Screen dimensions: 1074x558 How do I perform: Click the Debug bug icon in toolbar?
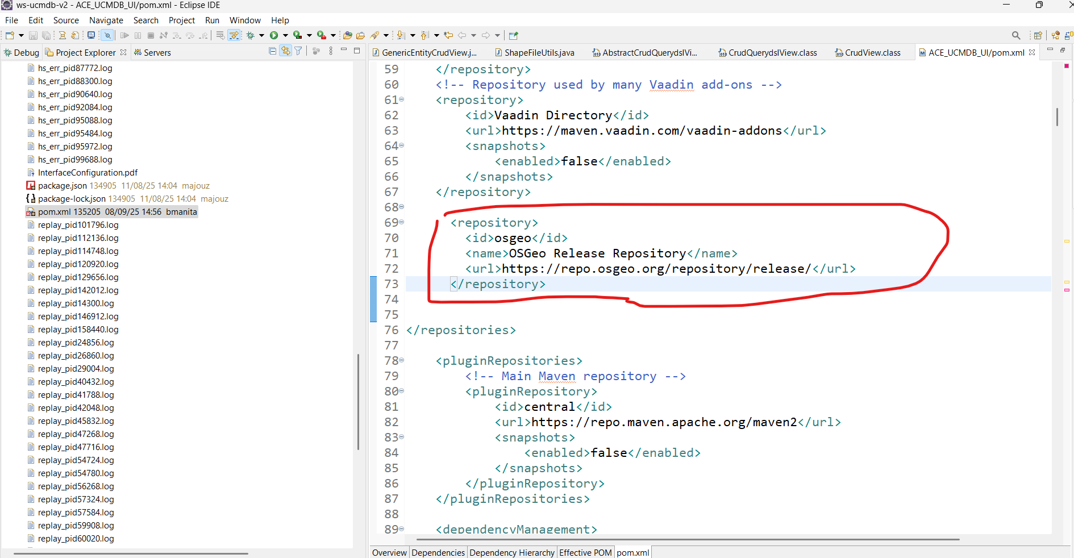pyautogui.click(x=250, y=35)
